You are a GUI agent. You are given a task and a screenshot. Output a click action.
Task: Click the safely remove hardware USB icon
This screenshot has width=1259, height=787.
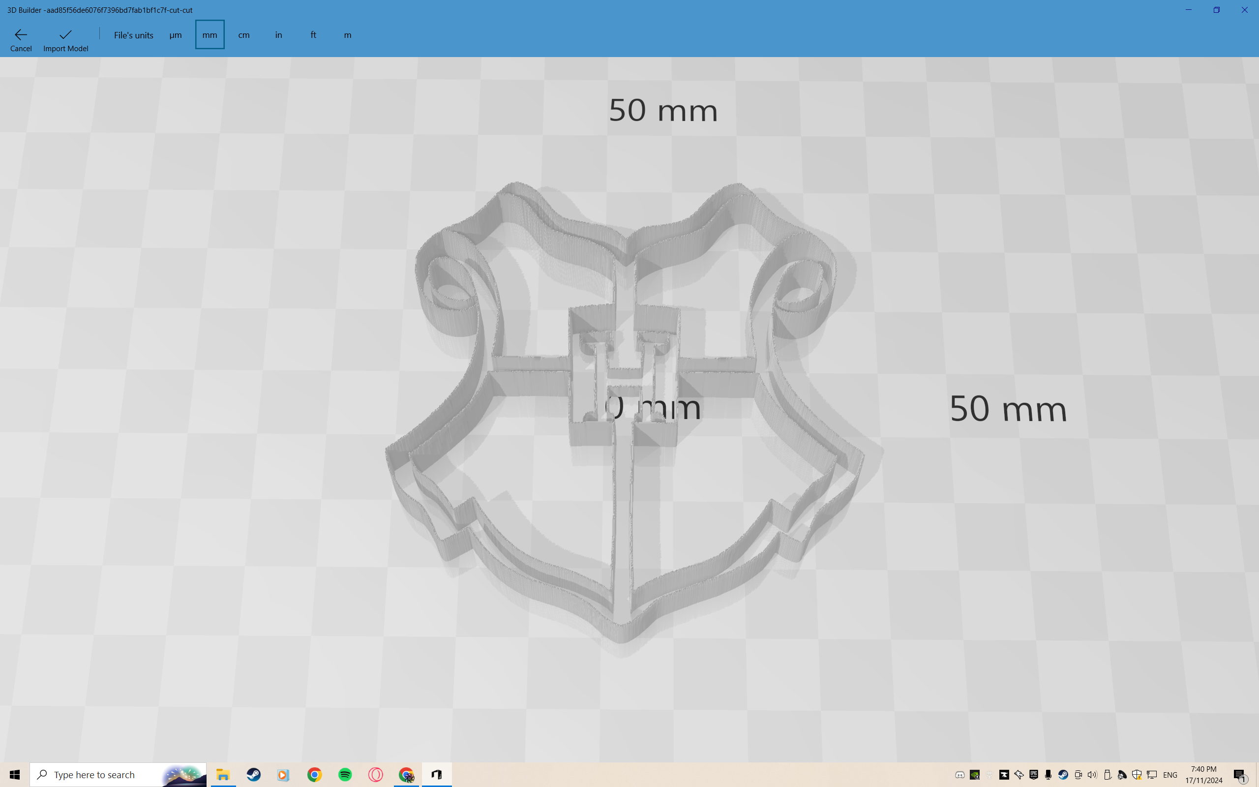1108,775
